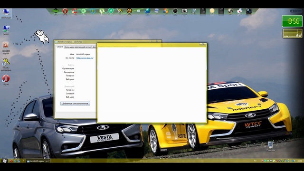This screenshot has height=171, width=304.
Task: Open the green Mail.ru @ agent icon
Action: point(84,11)
